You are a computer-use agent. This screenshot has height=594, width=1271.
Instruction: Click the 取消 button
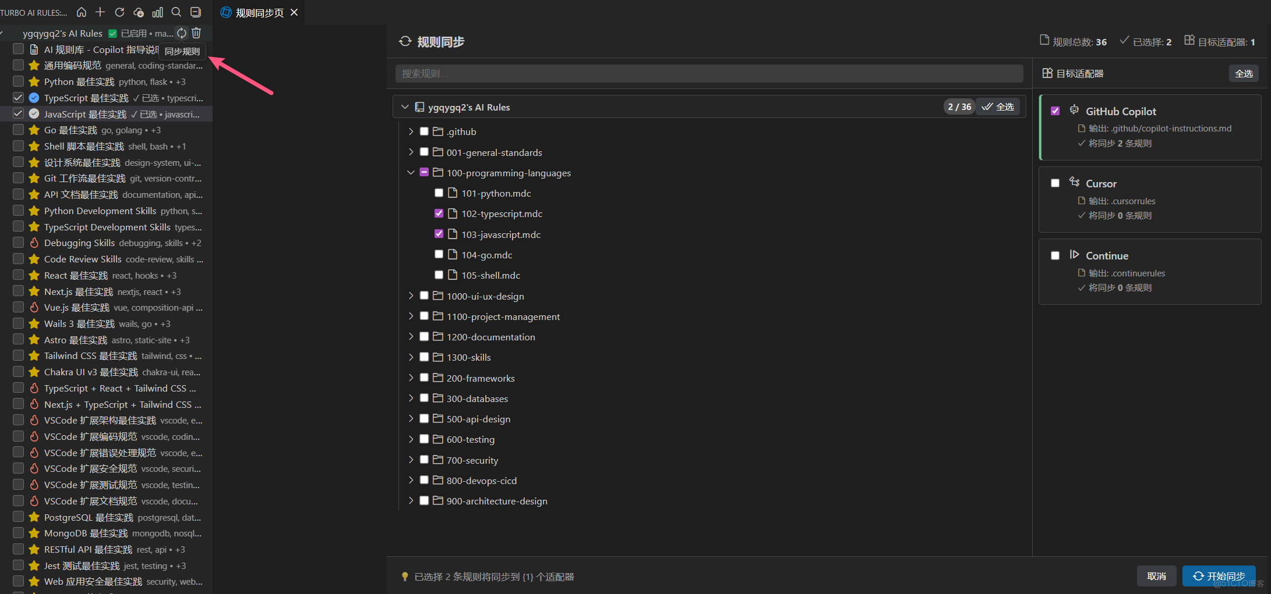click(1156, 576)
